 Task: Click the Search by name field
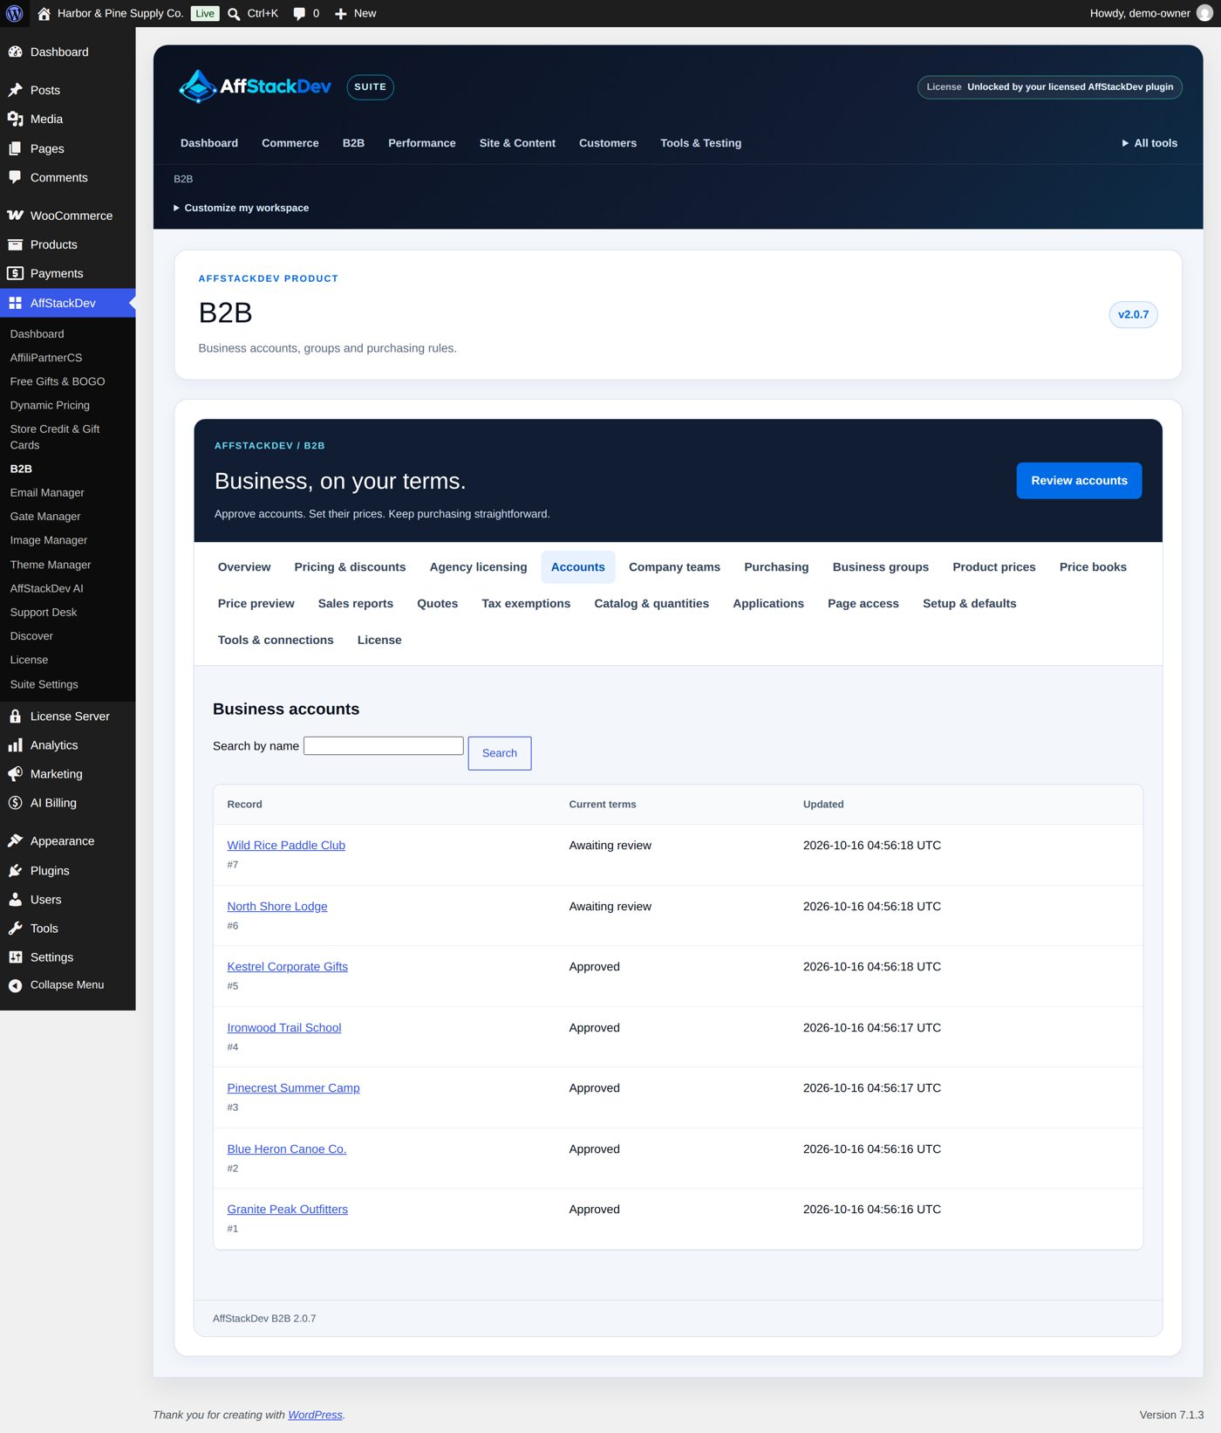pos(384,745)
